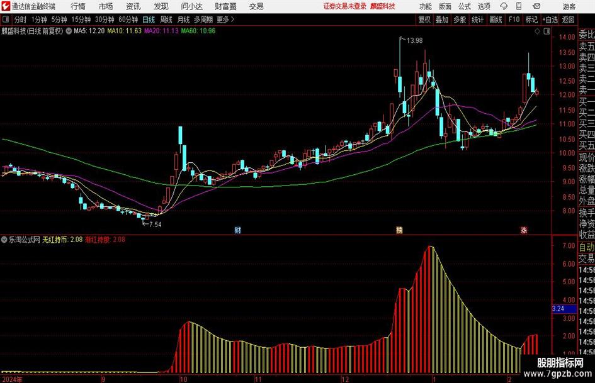This screenshot has height=383, width=595.
Task: Switch to 月线 monthly period
Action: pos(183,19)
